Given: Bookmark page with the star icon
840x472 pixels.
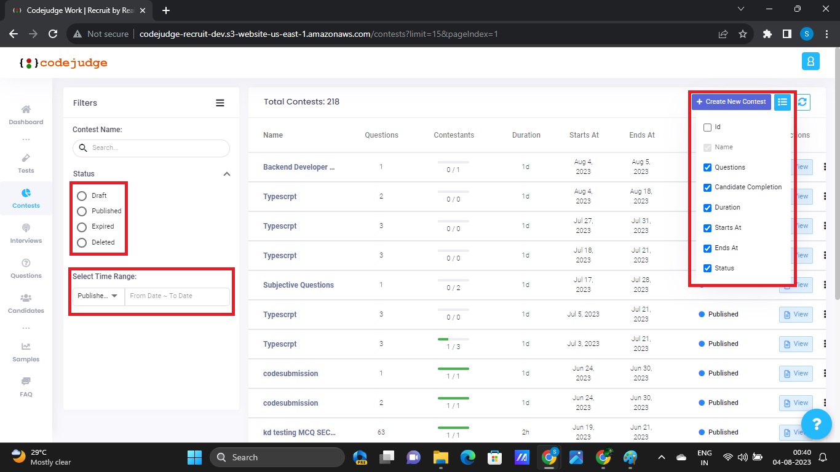Looking at the screenshot, I should [x=742, y=34].
